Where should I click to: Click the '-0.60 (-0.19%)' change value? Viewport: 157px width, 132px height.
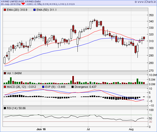[x=34, y=4]
